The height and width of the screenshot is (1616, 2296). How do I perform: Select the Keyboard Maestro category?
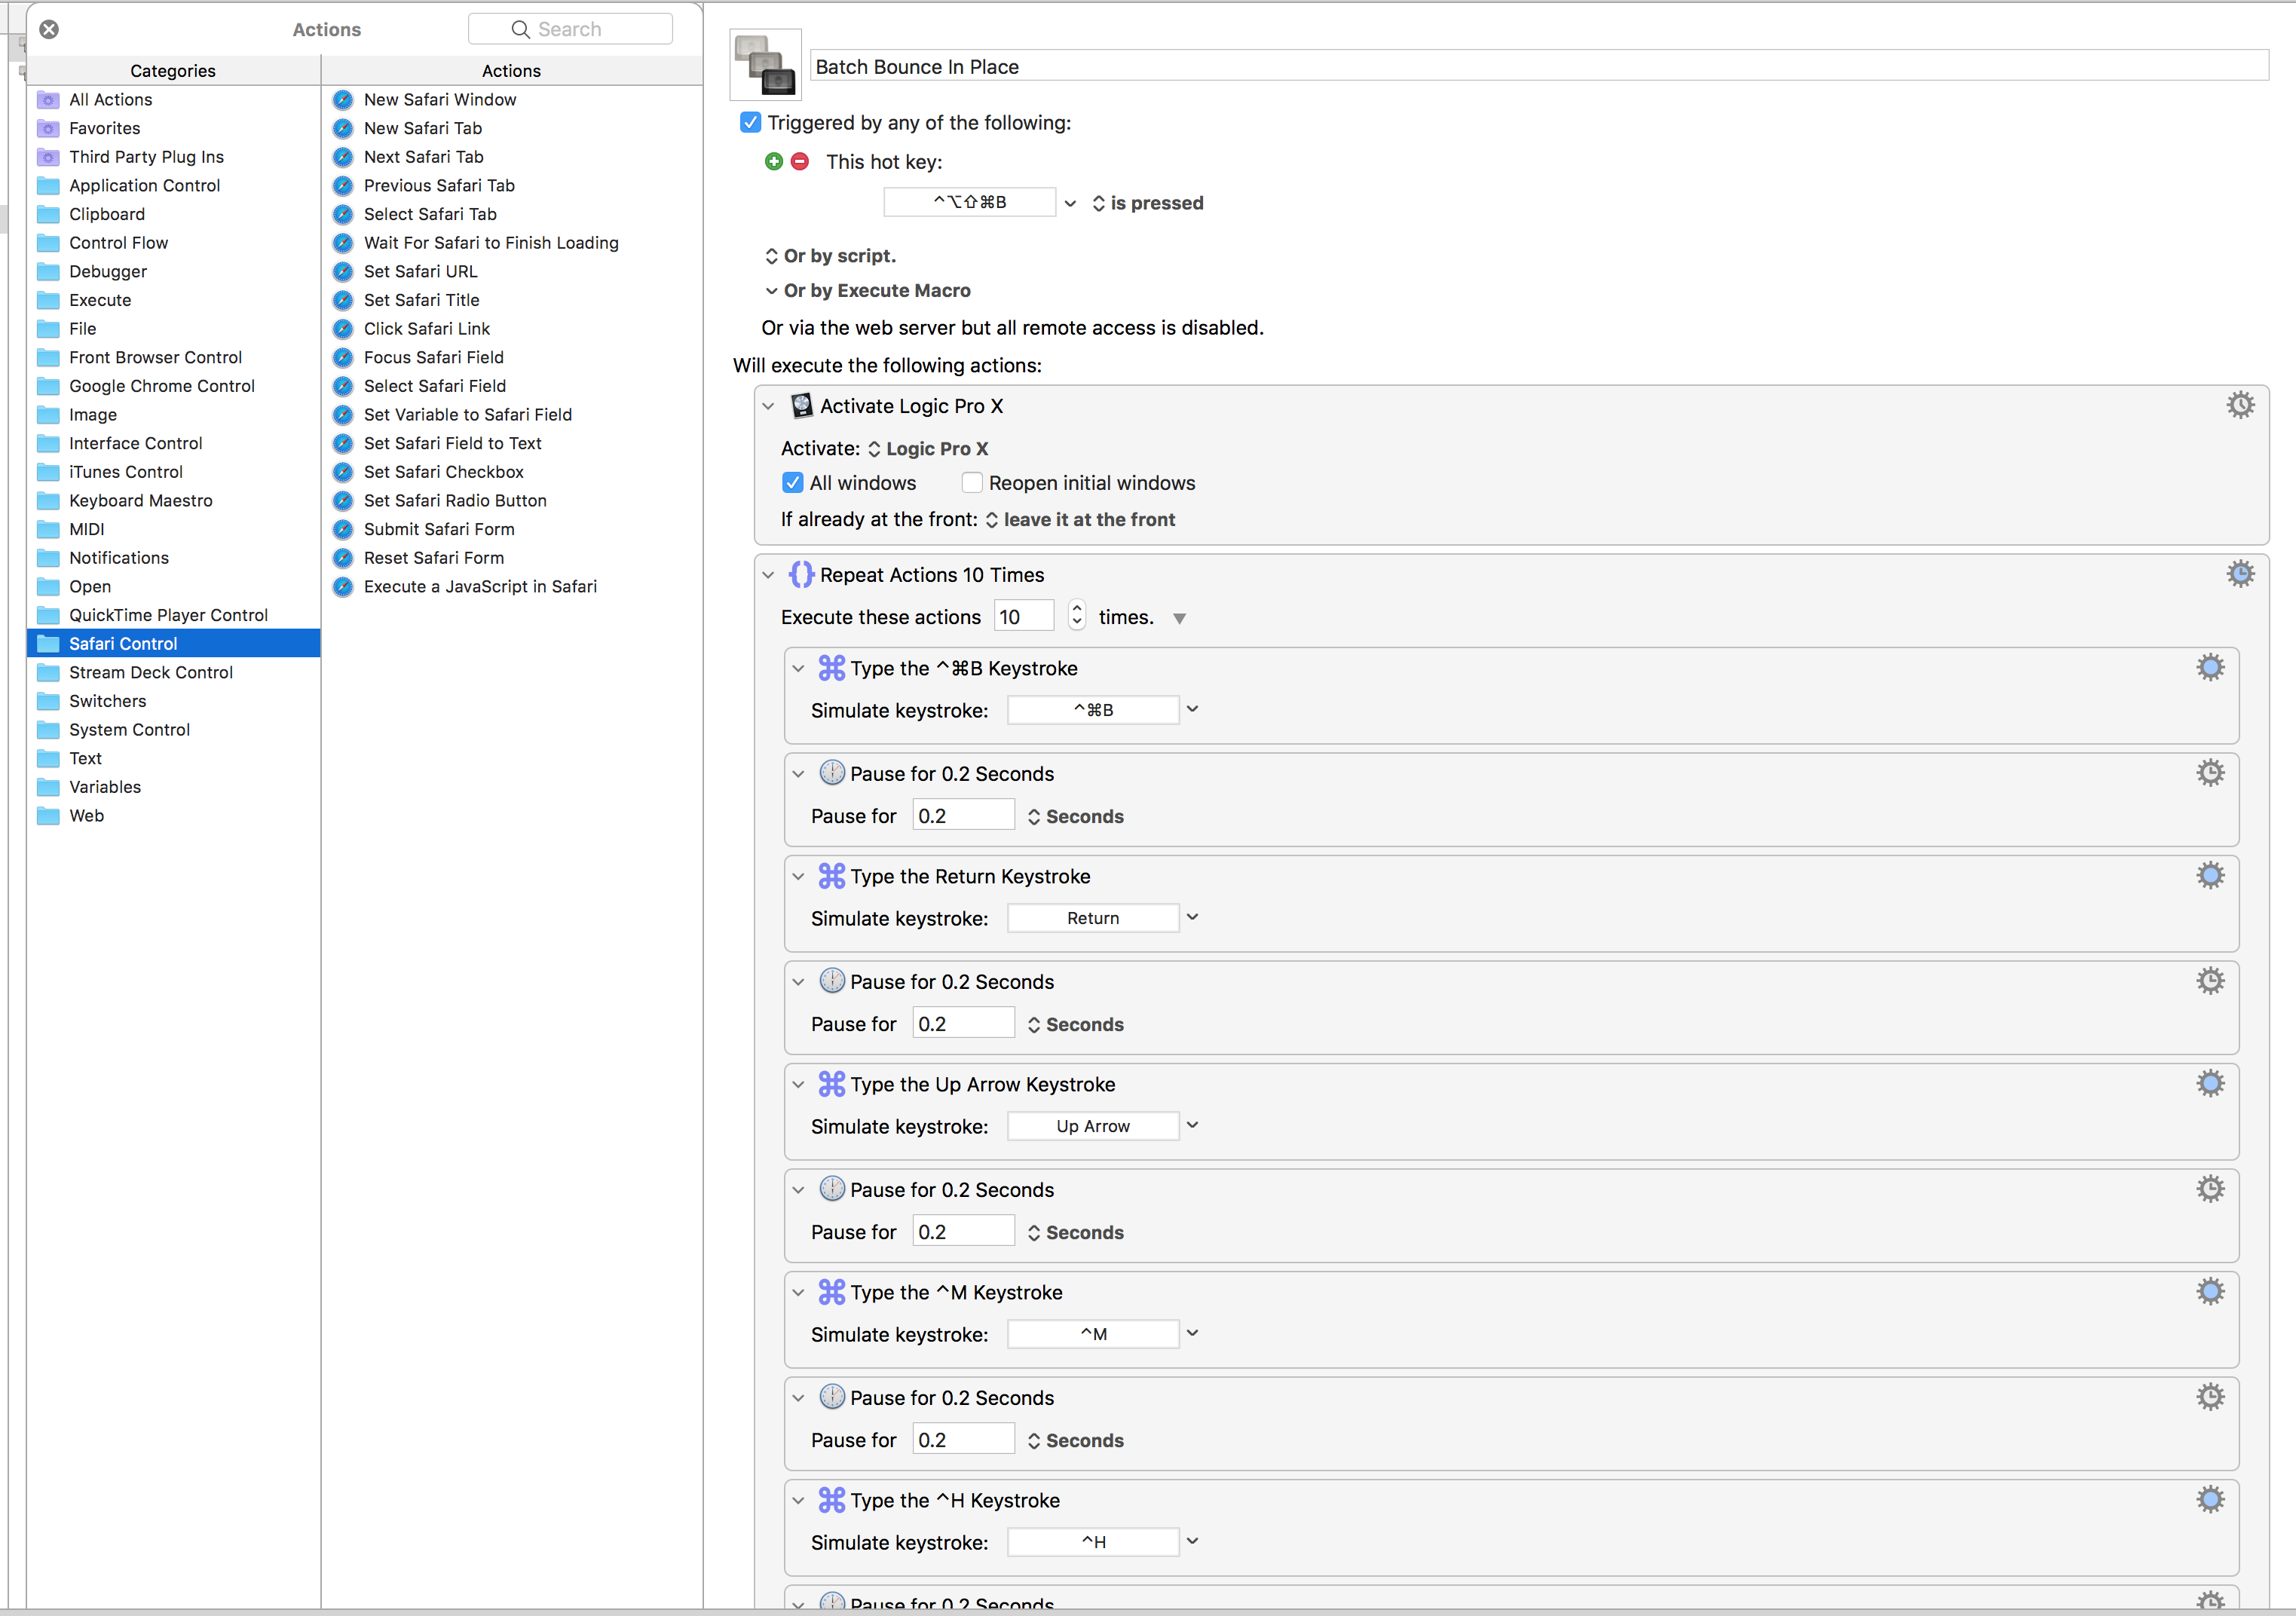(173, 500)
